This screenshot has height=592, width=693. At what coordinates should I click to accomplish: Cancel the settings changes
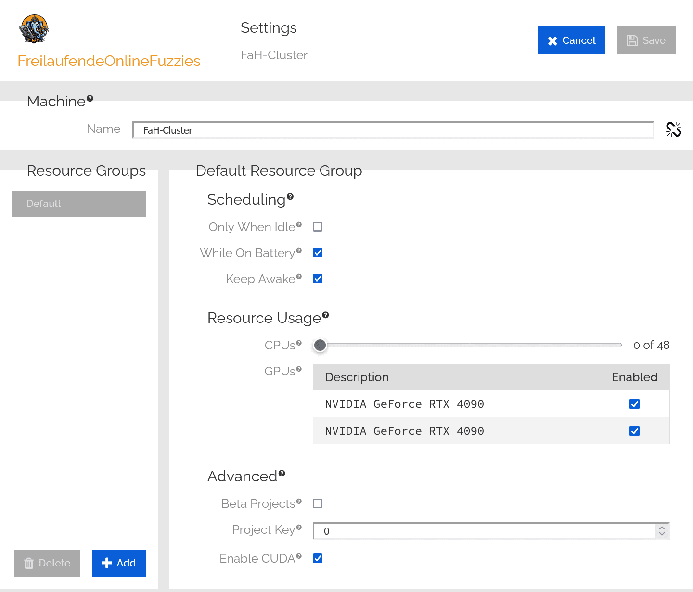click(571, 40)
